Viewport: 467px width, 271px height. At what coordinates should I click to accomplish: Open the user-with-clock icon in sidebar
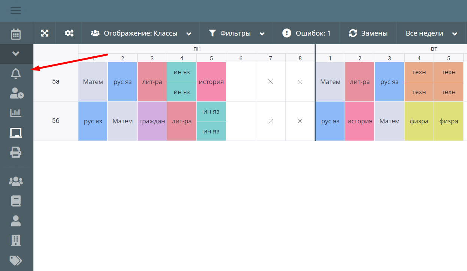point(16,93)
